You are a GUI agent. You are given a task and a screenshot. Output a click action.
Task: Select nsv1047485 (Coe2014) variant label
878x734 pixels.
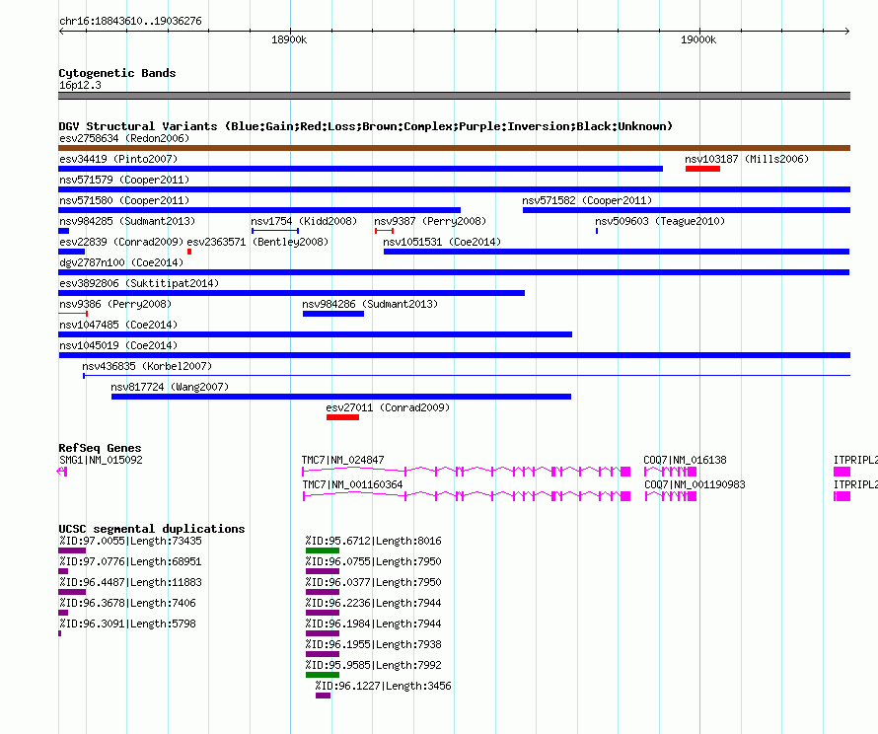click(118, 325)
